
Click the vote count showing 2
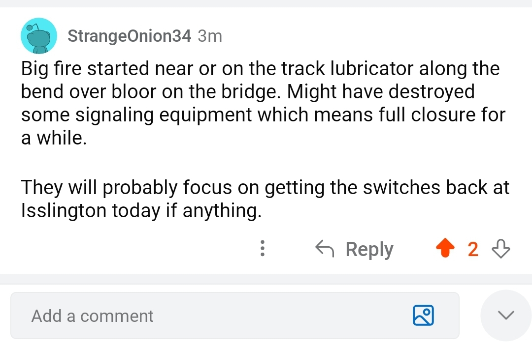click(x=472, y=249)
